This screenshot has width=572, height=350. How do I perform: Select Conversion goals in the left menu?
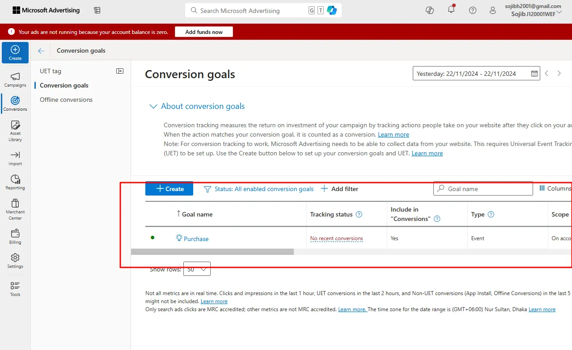[64, 85]
